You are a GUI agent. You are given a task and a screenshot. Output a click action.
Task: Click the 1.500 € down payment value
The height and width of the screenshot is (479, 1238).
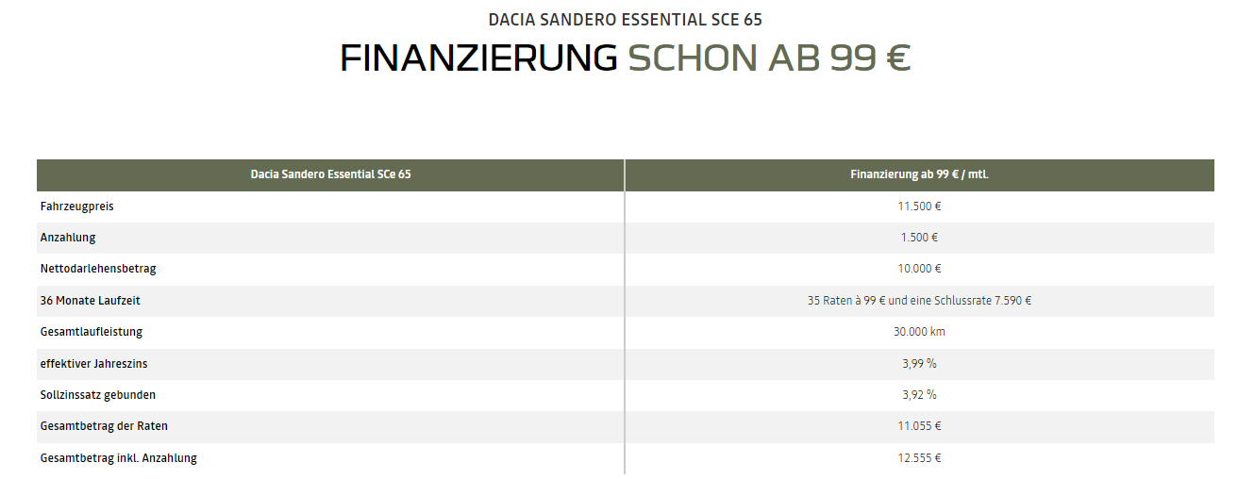click(x=920, y=238)
